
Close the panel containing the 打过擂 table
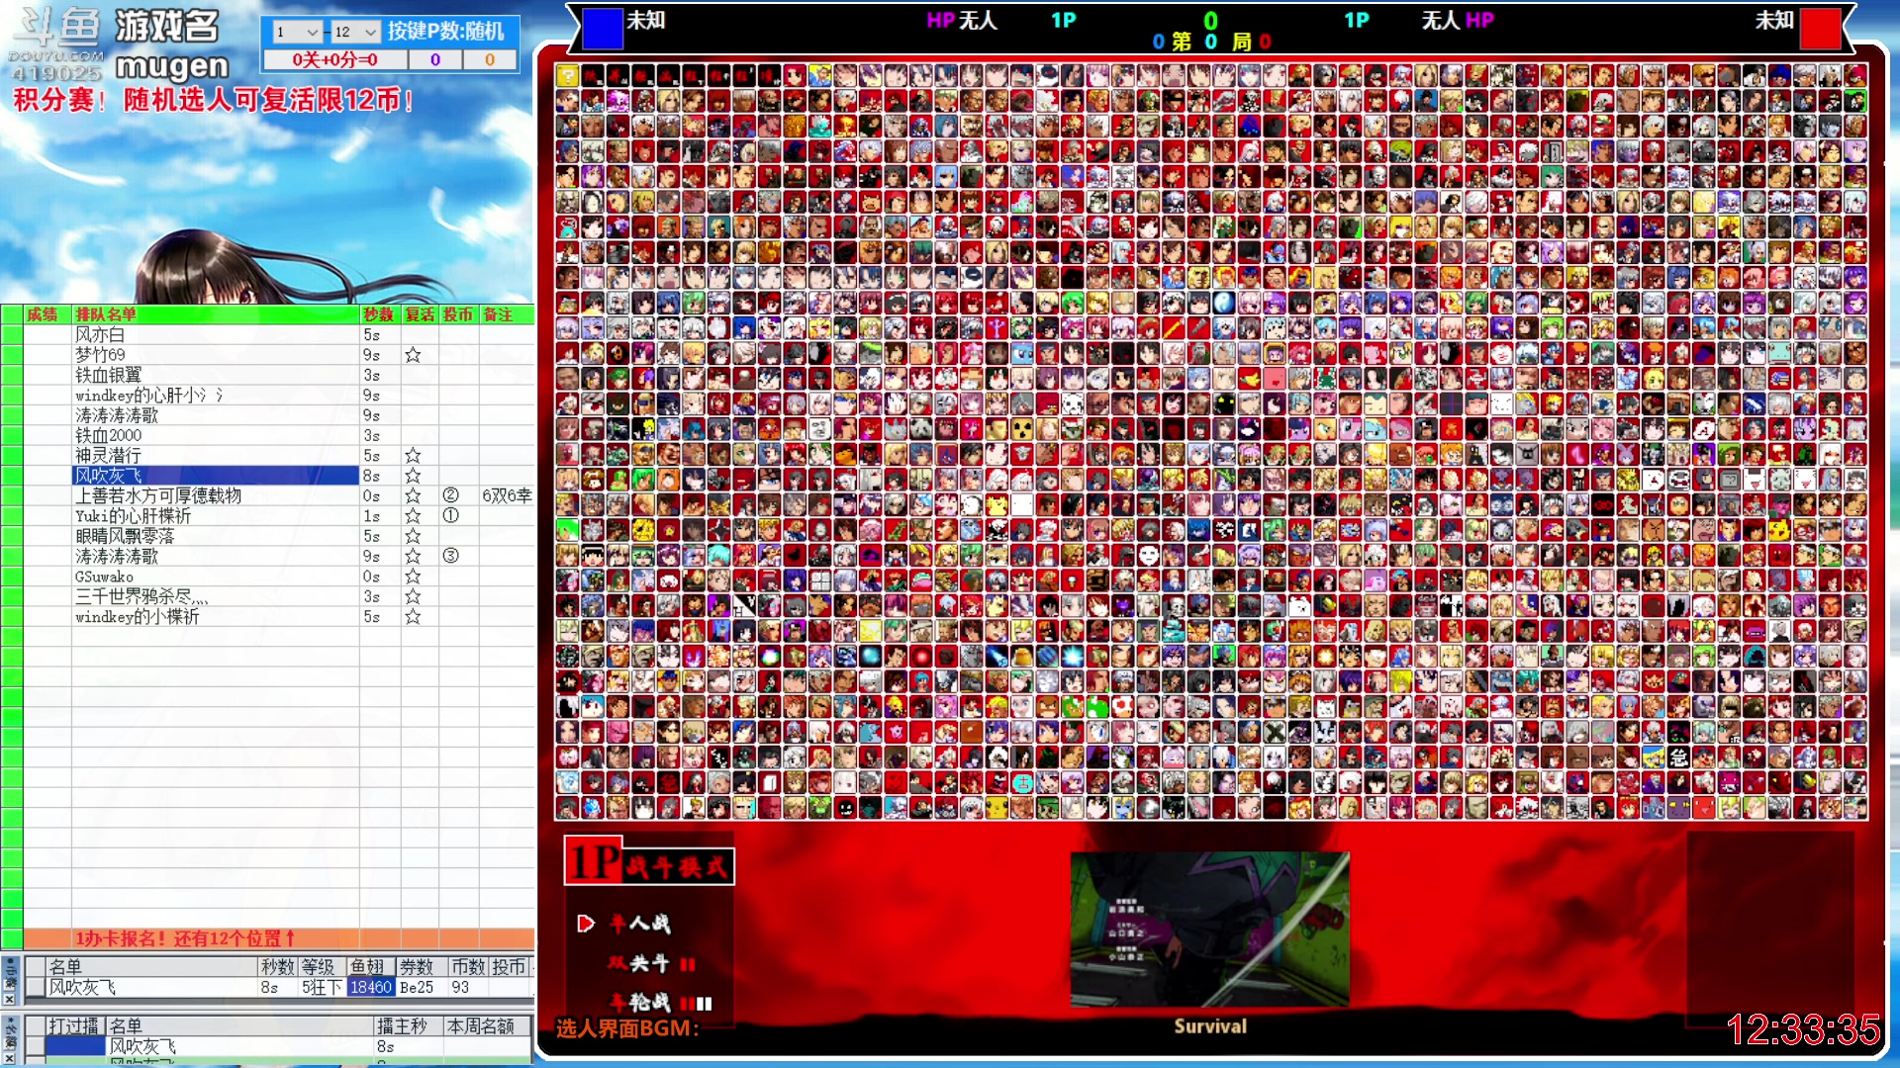click(x=10, y=1058)
